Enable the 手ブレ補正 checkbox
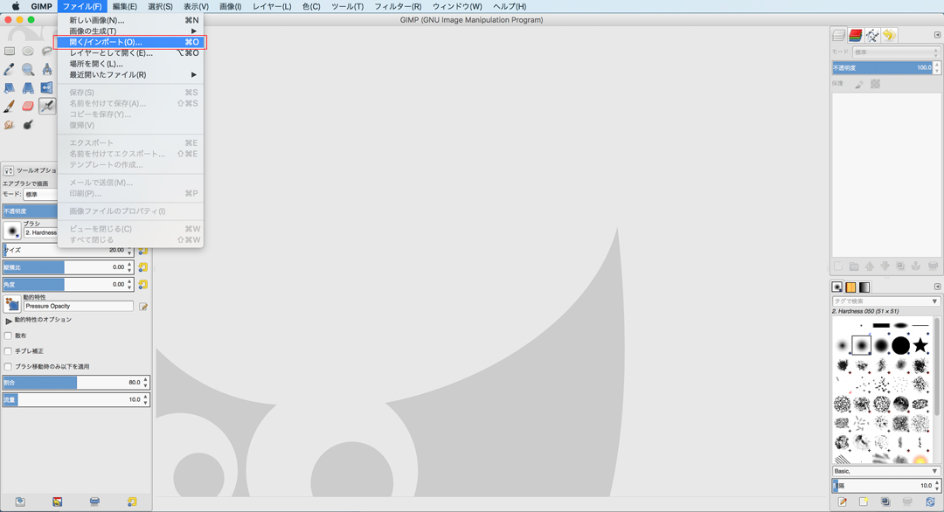944x512 pixels. coord(9,351)
